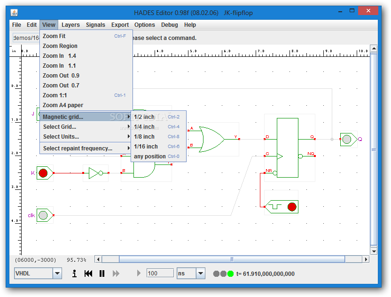Click the Q wire junction dot

click(332, 139)
